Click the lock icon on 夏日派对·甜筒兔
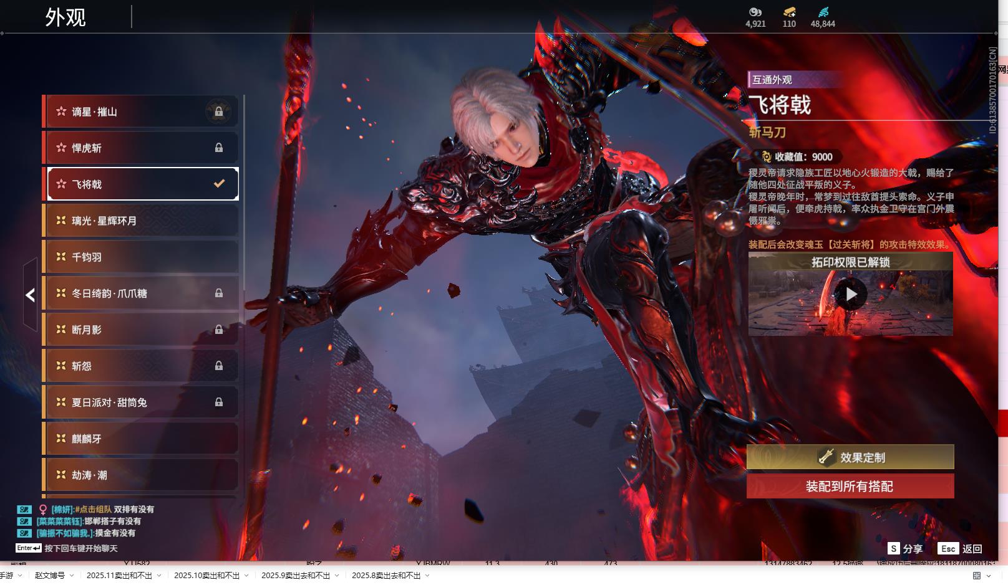Viewport: 1008px width, 585px height. click(x=219, y=402)
